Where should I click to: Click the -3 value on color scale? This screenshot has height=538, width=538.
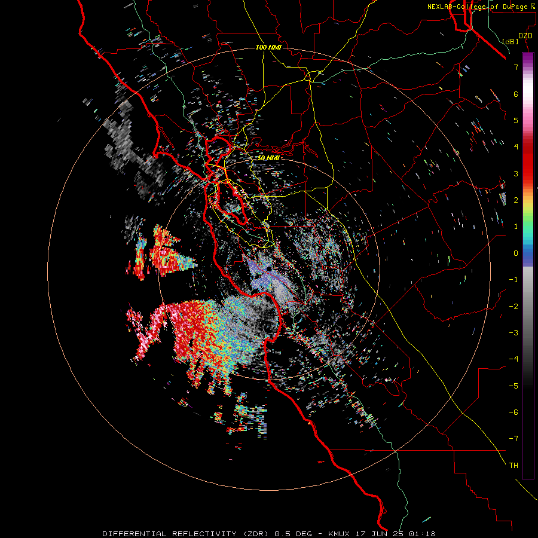[513, 333]
